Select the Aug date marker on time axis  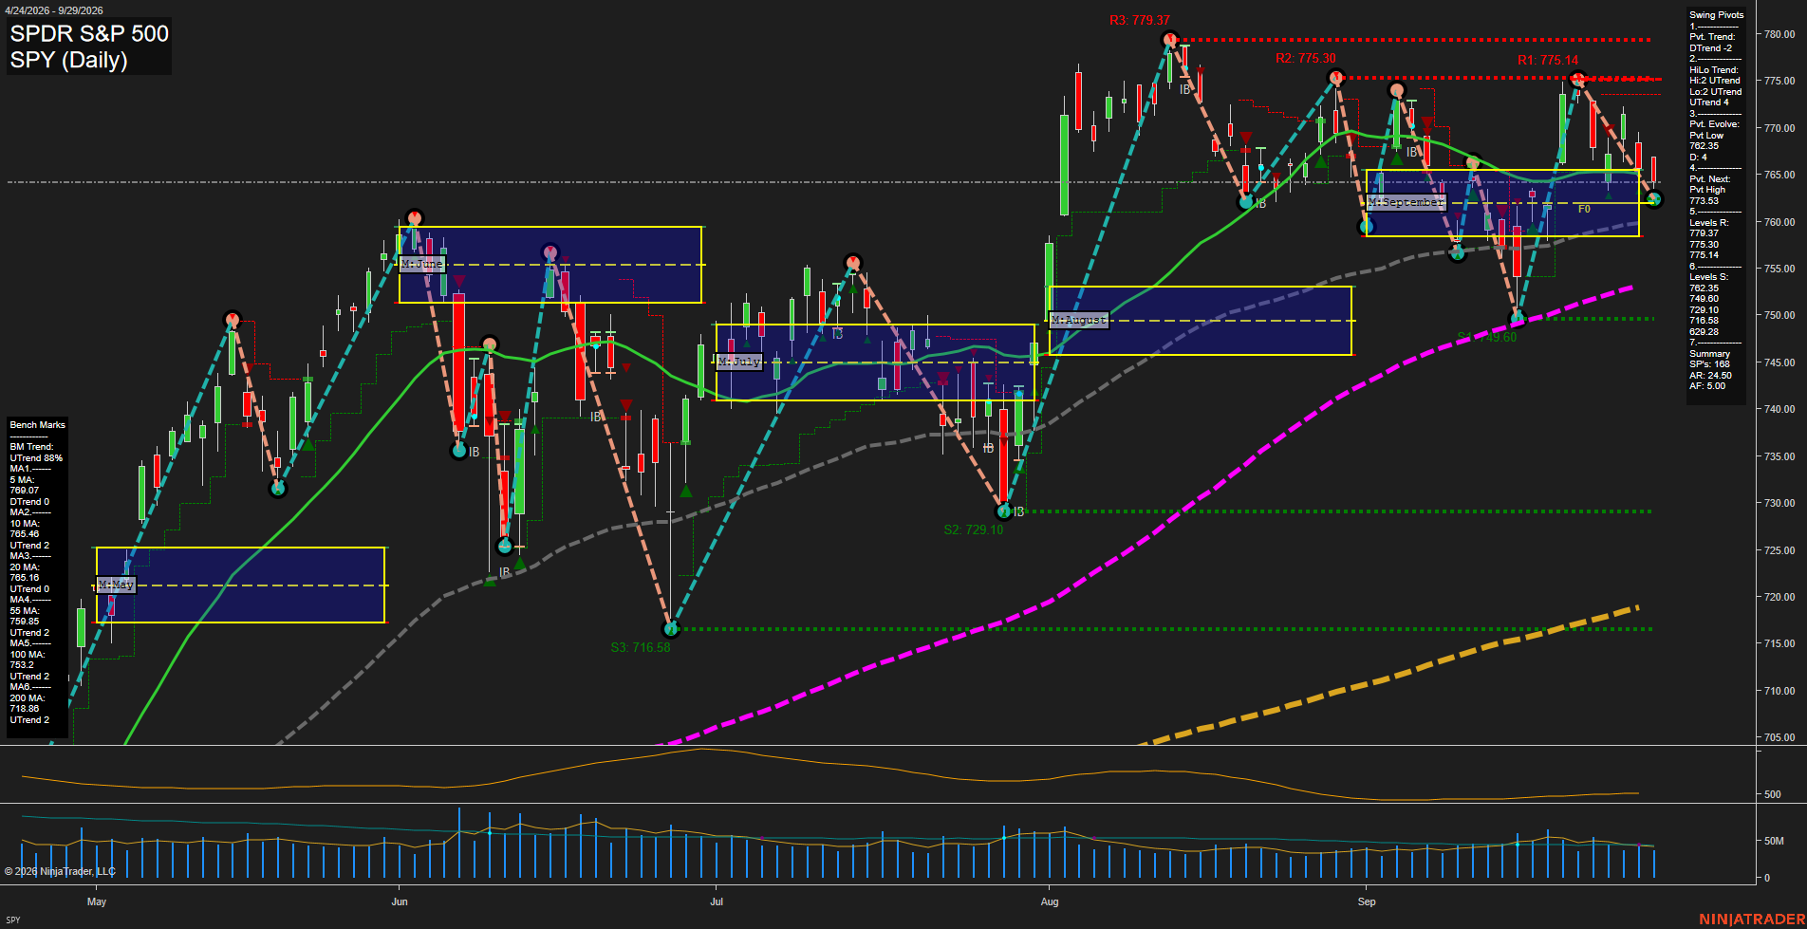pyautogui.click(x=1049, y=901)
